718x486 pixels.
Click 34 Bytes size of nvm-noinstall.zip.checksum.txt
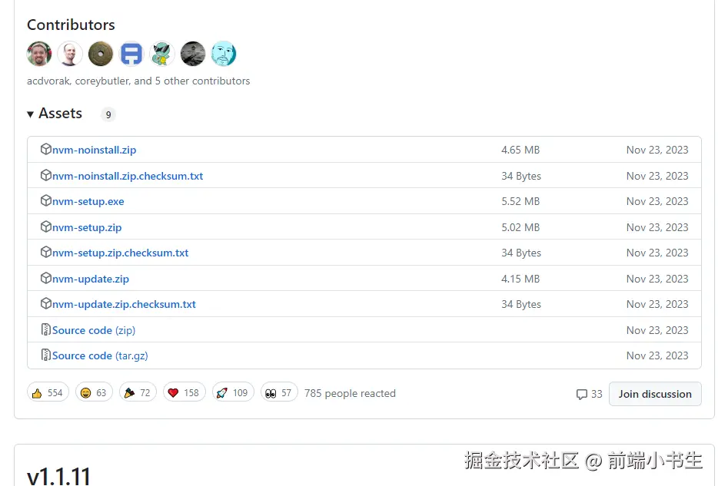521,176
